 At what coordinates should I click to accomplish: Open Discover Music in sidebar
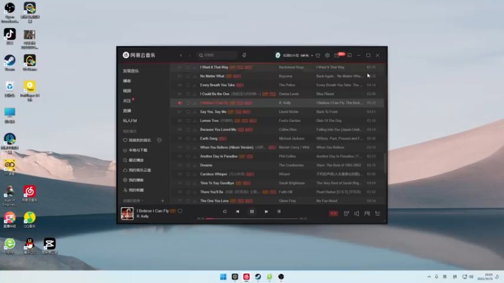131,71
